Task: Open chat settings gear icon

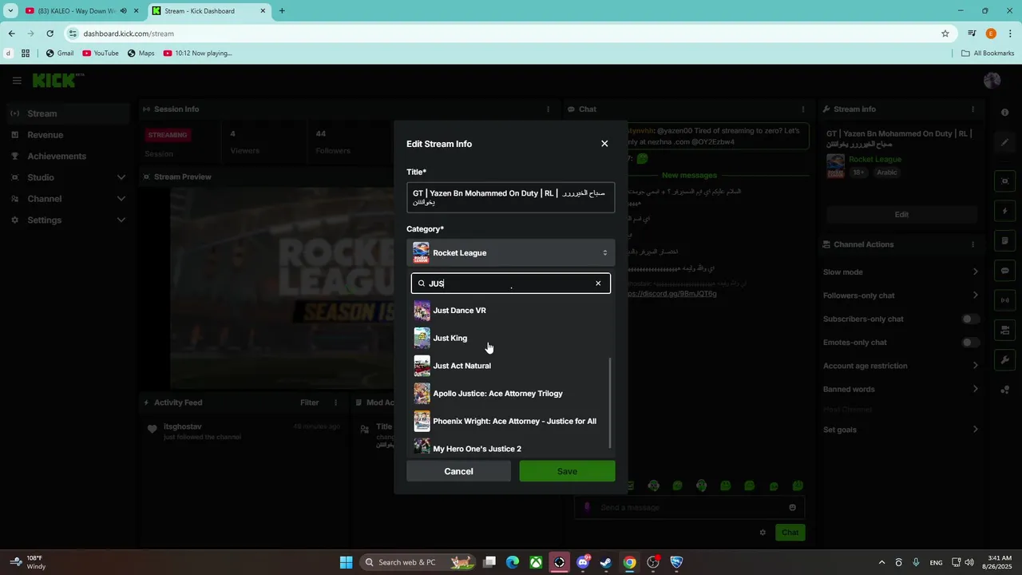Action: tap(763, 533)
